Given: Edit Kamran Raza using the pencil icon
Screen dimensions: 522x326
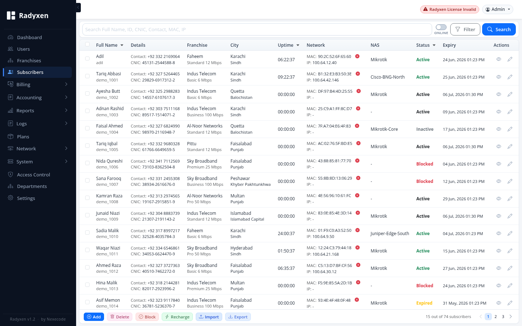Looking at the screenshot, I should tap(510, 198).
